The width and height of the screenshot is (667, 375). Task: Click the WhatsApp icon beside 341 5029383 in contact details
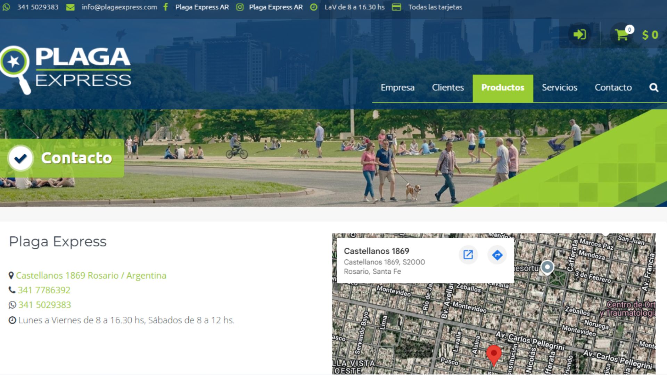coord(13,305)
